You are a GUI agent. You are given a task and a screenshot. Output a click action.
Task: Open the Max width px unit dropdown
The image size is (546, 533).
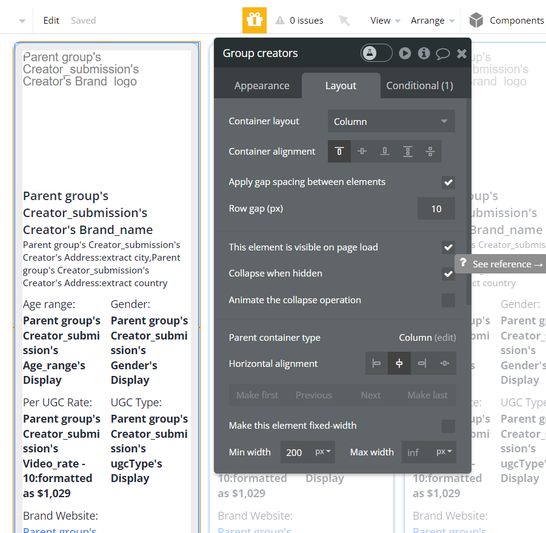pyautogui.click(x=444, y=452)
